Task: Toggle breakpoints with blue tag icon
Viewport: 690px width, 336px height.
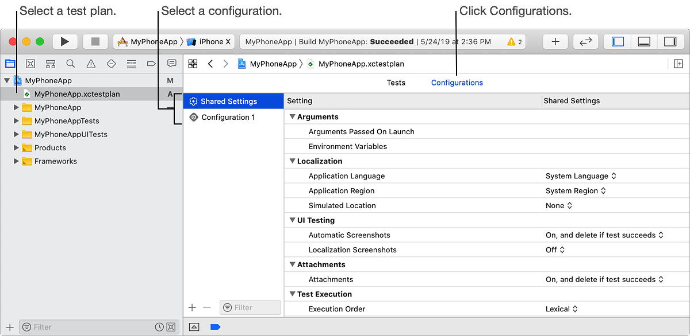Action: [215, 327]
